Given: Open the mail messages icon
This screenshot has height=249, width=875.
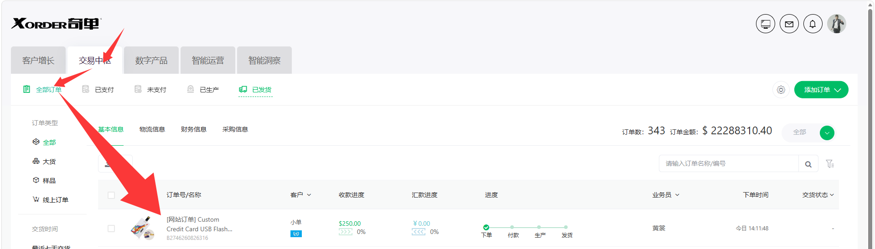Looking at the screenshot, I should (x=789, y=24).
